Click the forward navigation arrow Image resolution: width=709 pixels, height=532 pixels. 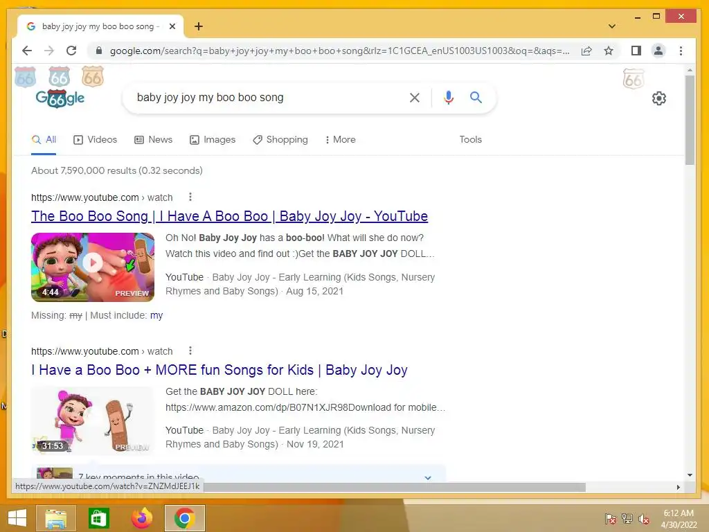coord(49,51)
